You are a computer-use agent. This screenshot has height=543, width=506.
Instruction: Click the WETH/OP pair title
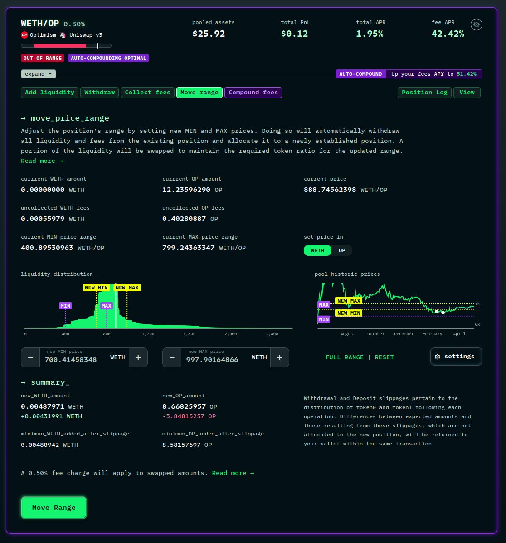[40, 24]
